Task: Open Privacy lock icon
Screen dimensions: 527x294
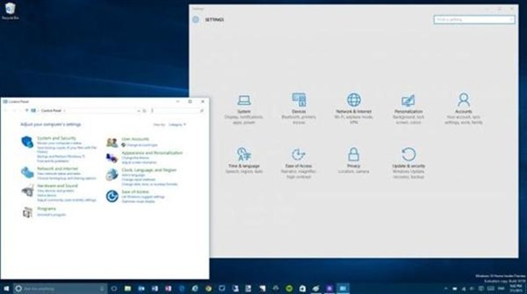Action: 354,154
